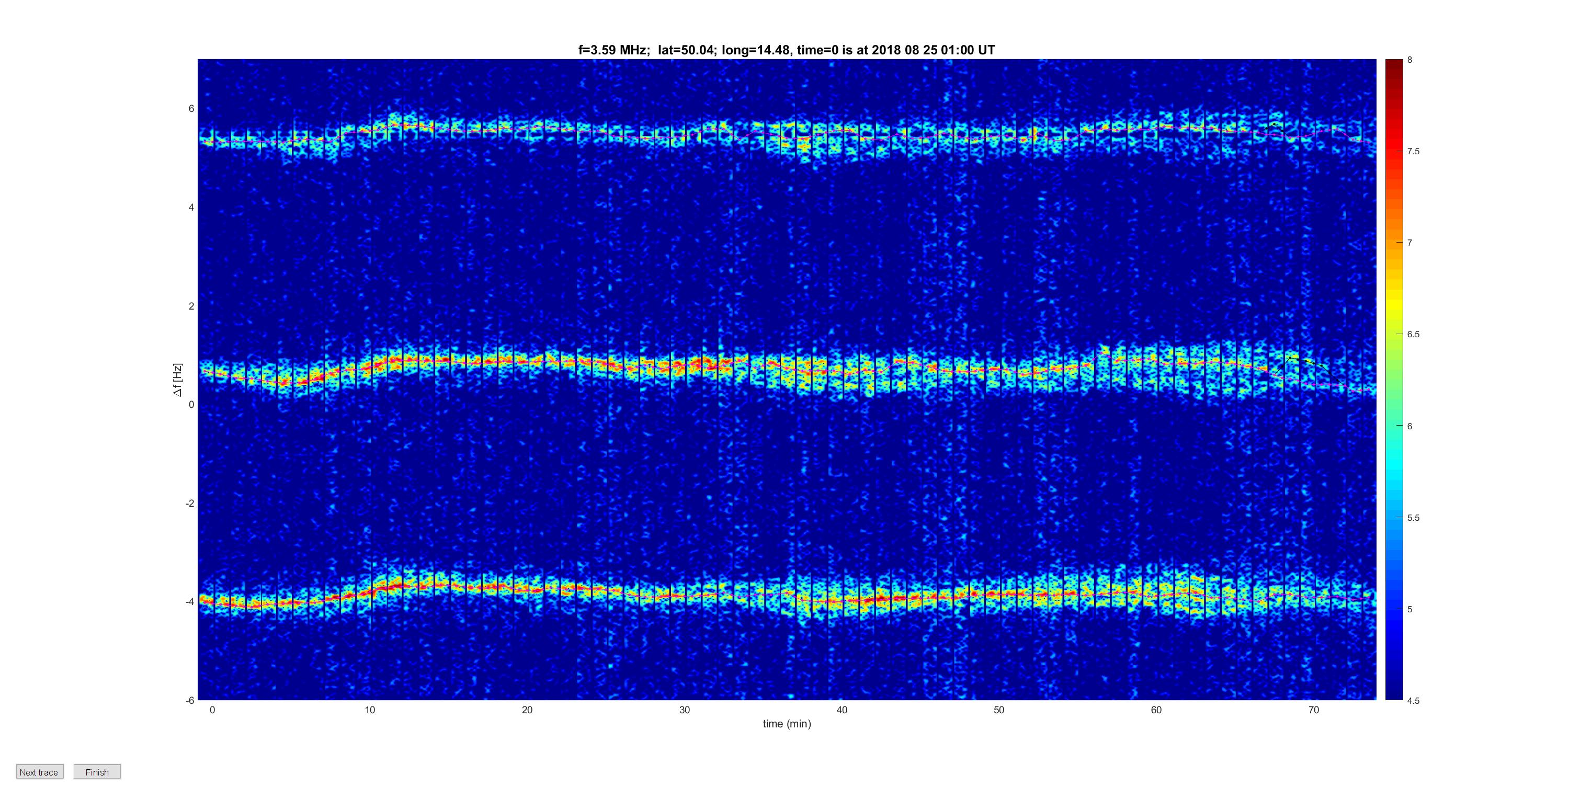Click the 'time (min)' x-axis label
The width and height of the screenshot is (1569, 787).
pos(787,724)
